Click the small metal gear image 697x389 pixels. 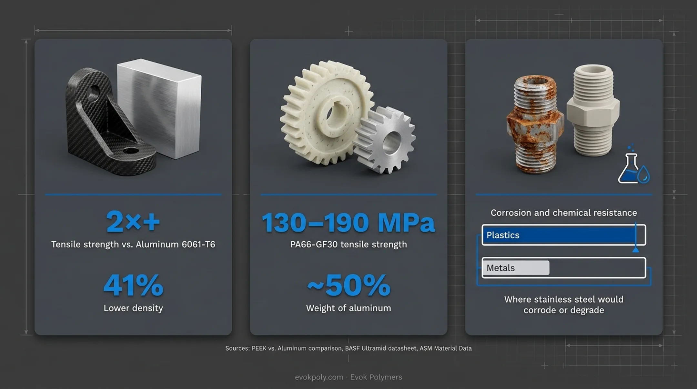point(385,140)
